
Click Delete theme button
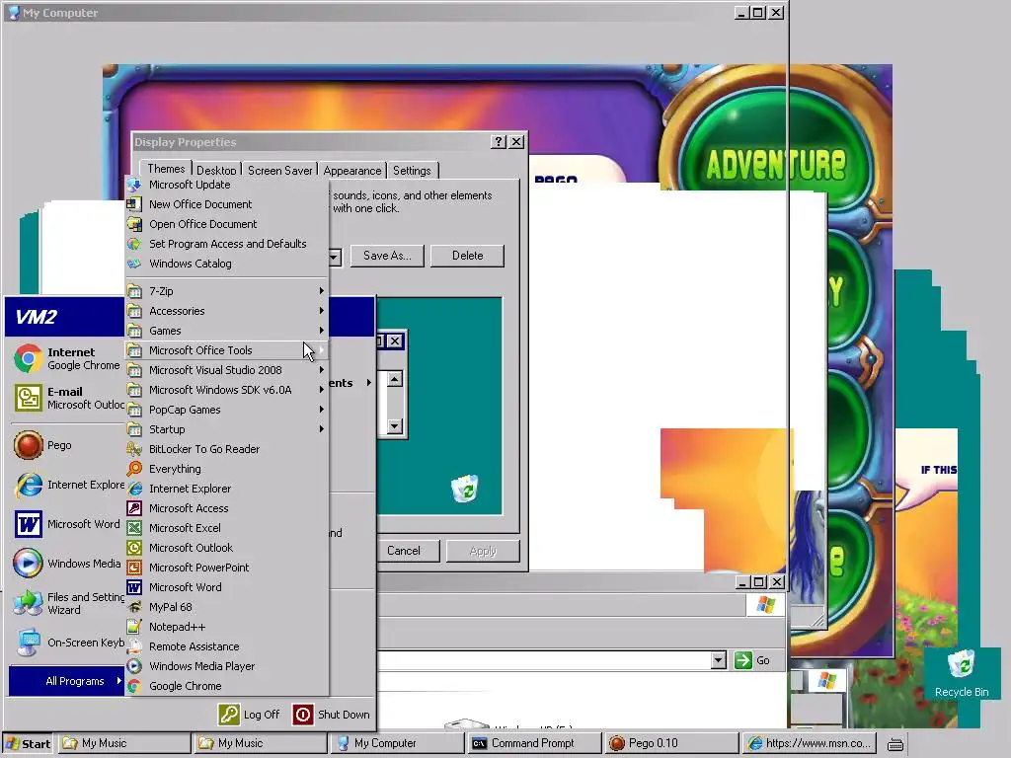(x=467, y=256)
